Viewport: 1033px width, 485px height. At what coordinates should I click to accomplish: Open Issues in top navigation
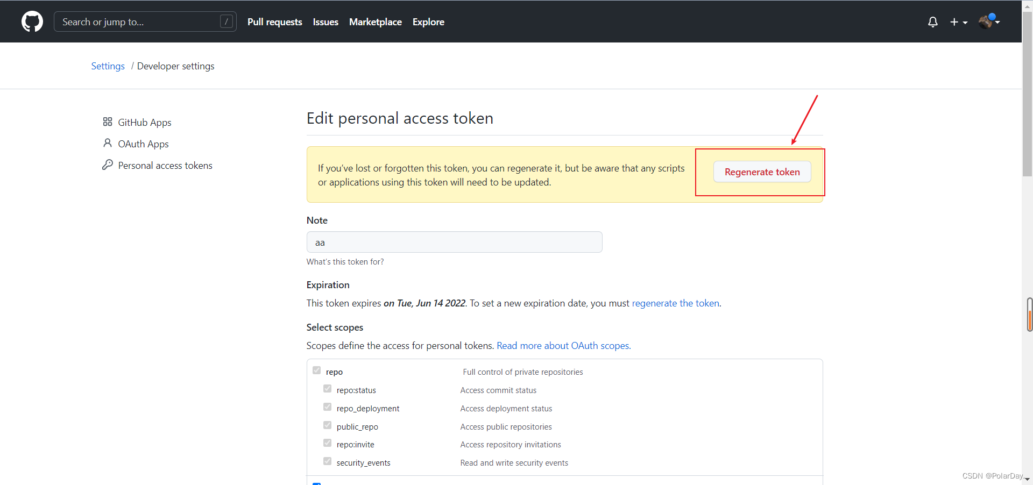[326, 22]
